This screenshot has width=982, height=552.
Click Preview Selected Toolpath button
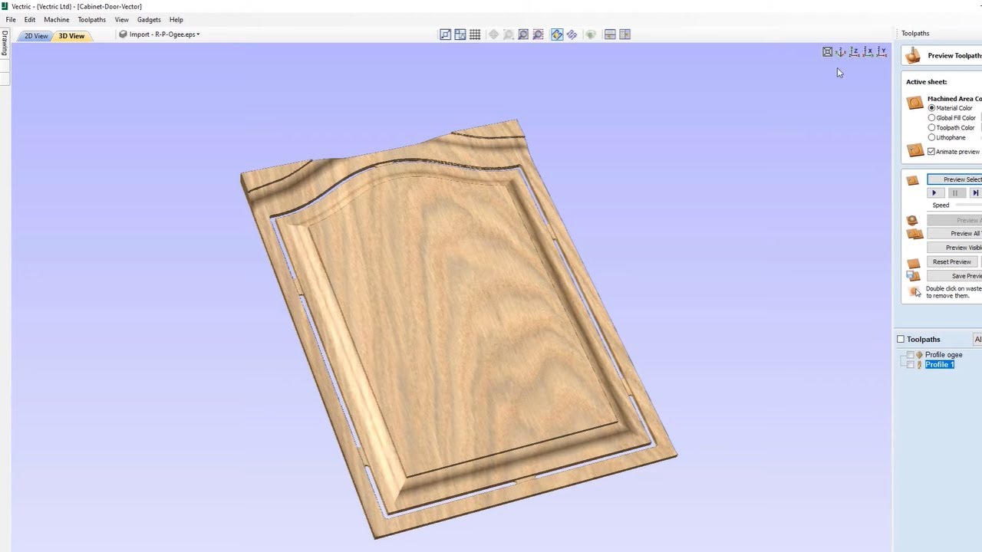(954, 180)
